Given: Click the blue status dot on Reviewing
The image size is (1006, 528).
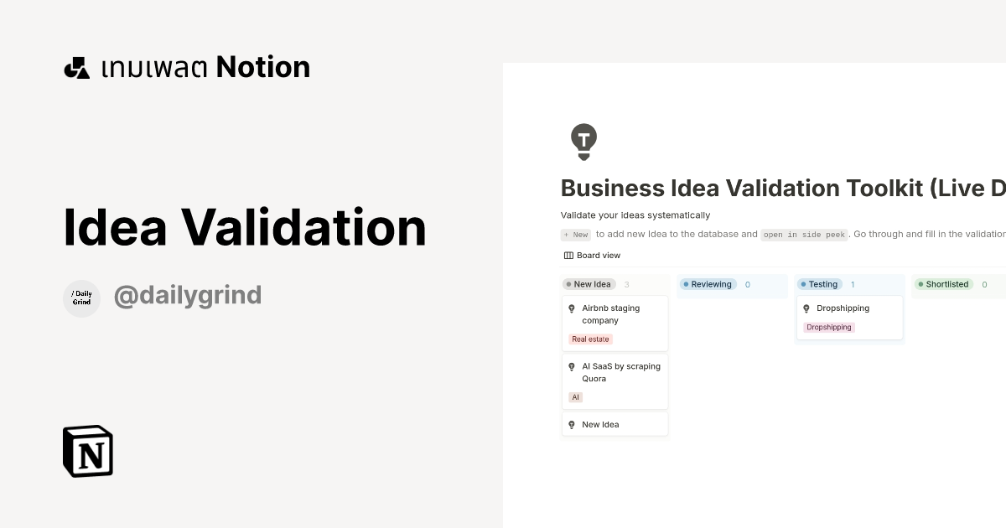Looking at the screenshot, I should tap(686, 284).
